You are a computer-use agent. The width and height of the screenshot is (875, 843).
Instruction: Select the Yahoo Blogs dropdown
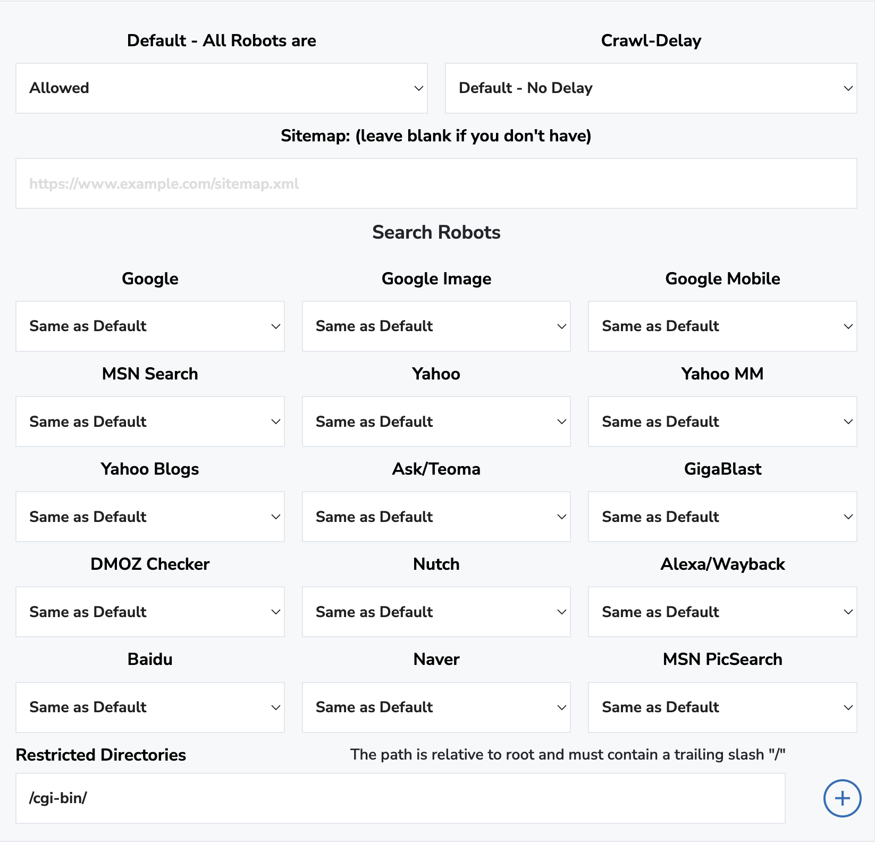coord(150,517)
